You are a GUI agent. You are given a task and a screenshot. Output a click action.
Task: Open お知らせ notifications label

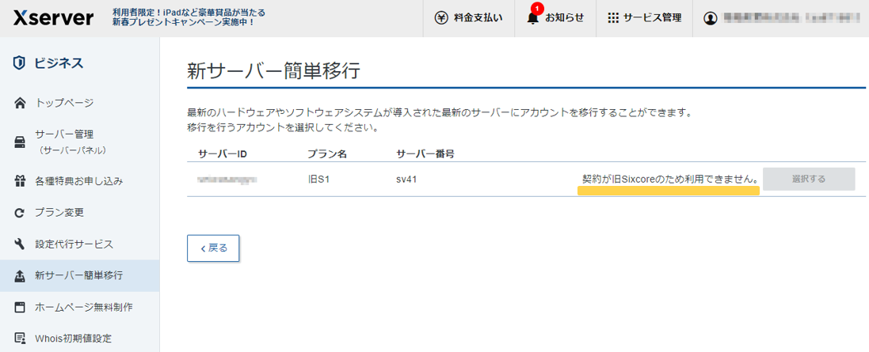click(564, 17)
